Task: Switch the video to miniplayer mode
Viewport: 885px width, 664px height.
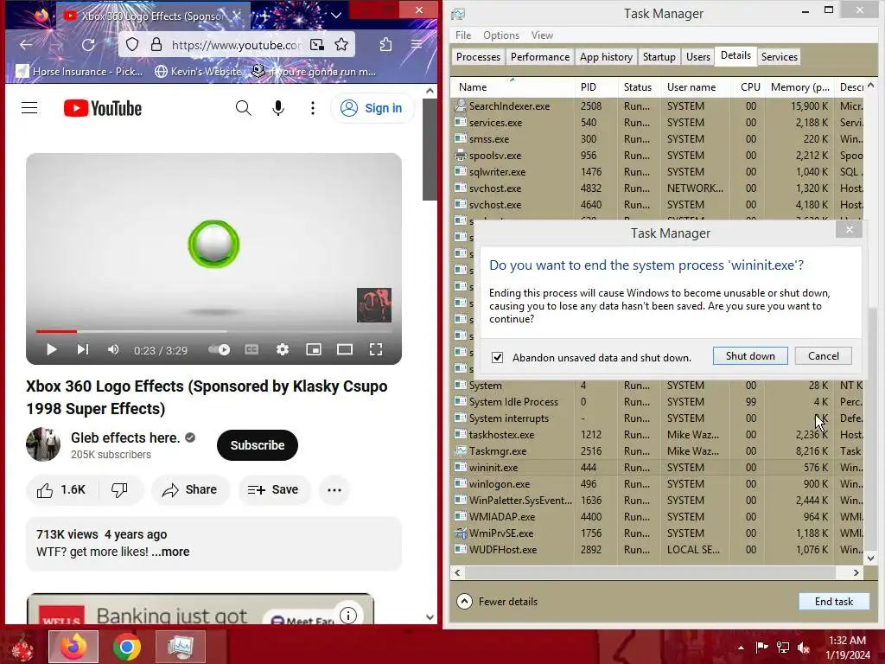Action: coord(313,349)
